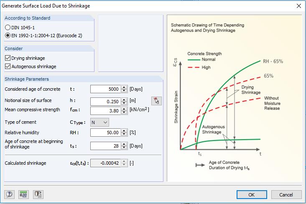Click the 'Mean compressive strength' label
Screen dimensions: 306x204
tap(32, 110)
